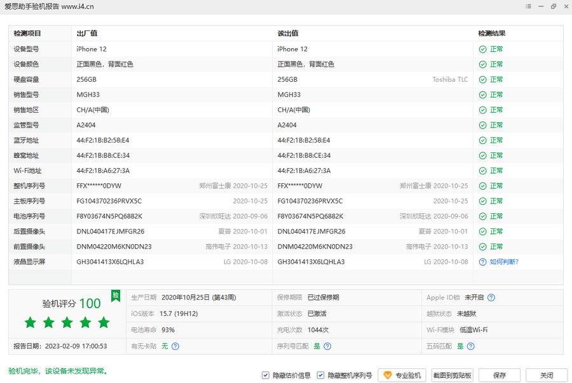This screenshot has width=572, height=383.
Task: Click read-out serial FG104370236PRVX5C
Action: point(310,201)
